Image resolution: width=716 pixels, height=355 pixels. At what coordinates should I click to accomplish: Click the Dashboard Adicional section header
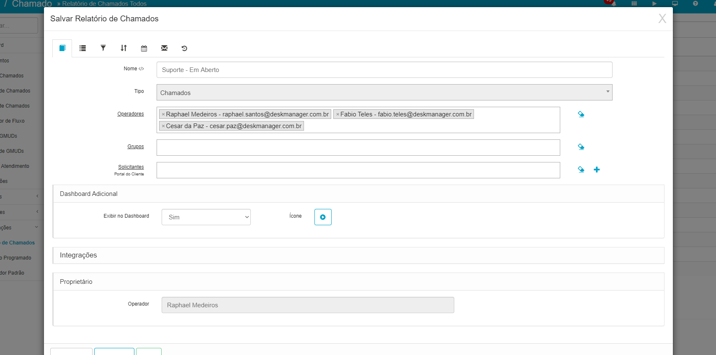(358, 194)
